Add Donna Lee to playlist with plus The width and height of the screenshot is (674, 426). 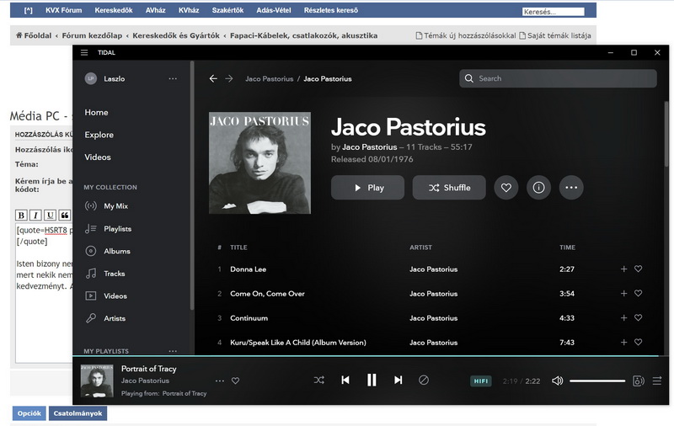[x=623, y=269]
